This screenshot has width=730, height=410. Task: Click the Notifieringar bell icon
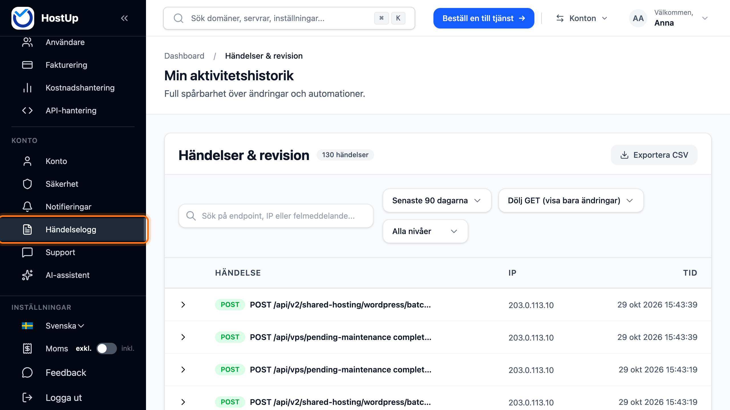[27, 207]
